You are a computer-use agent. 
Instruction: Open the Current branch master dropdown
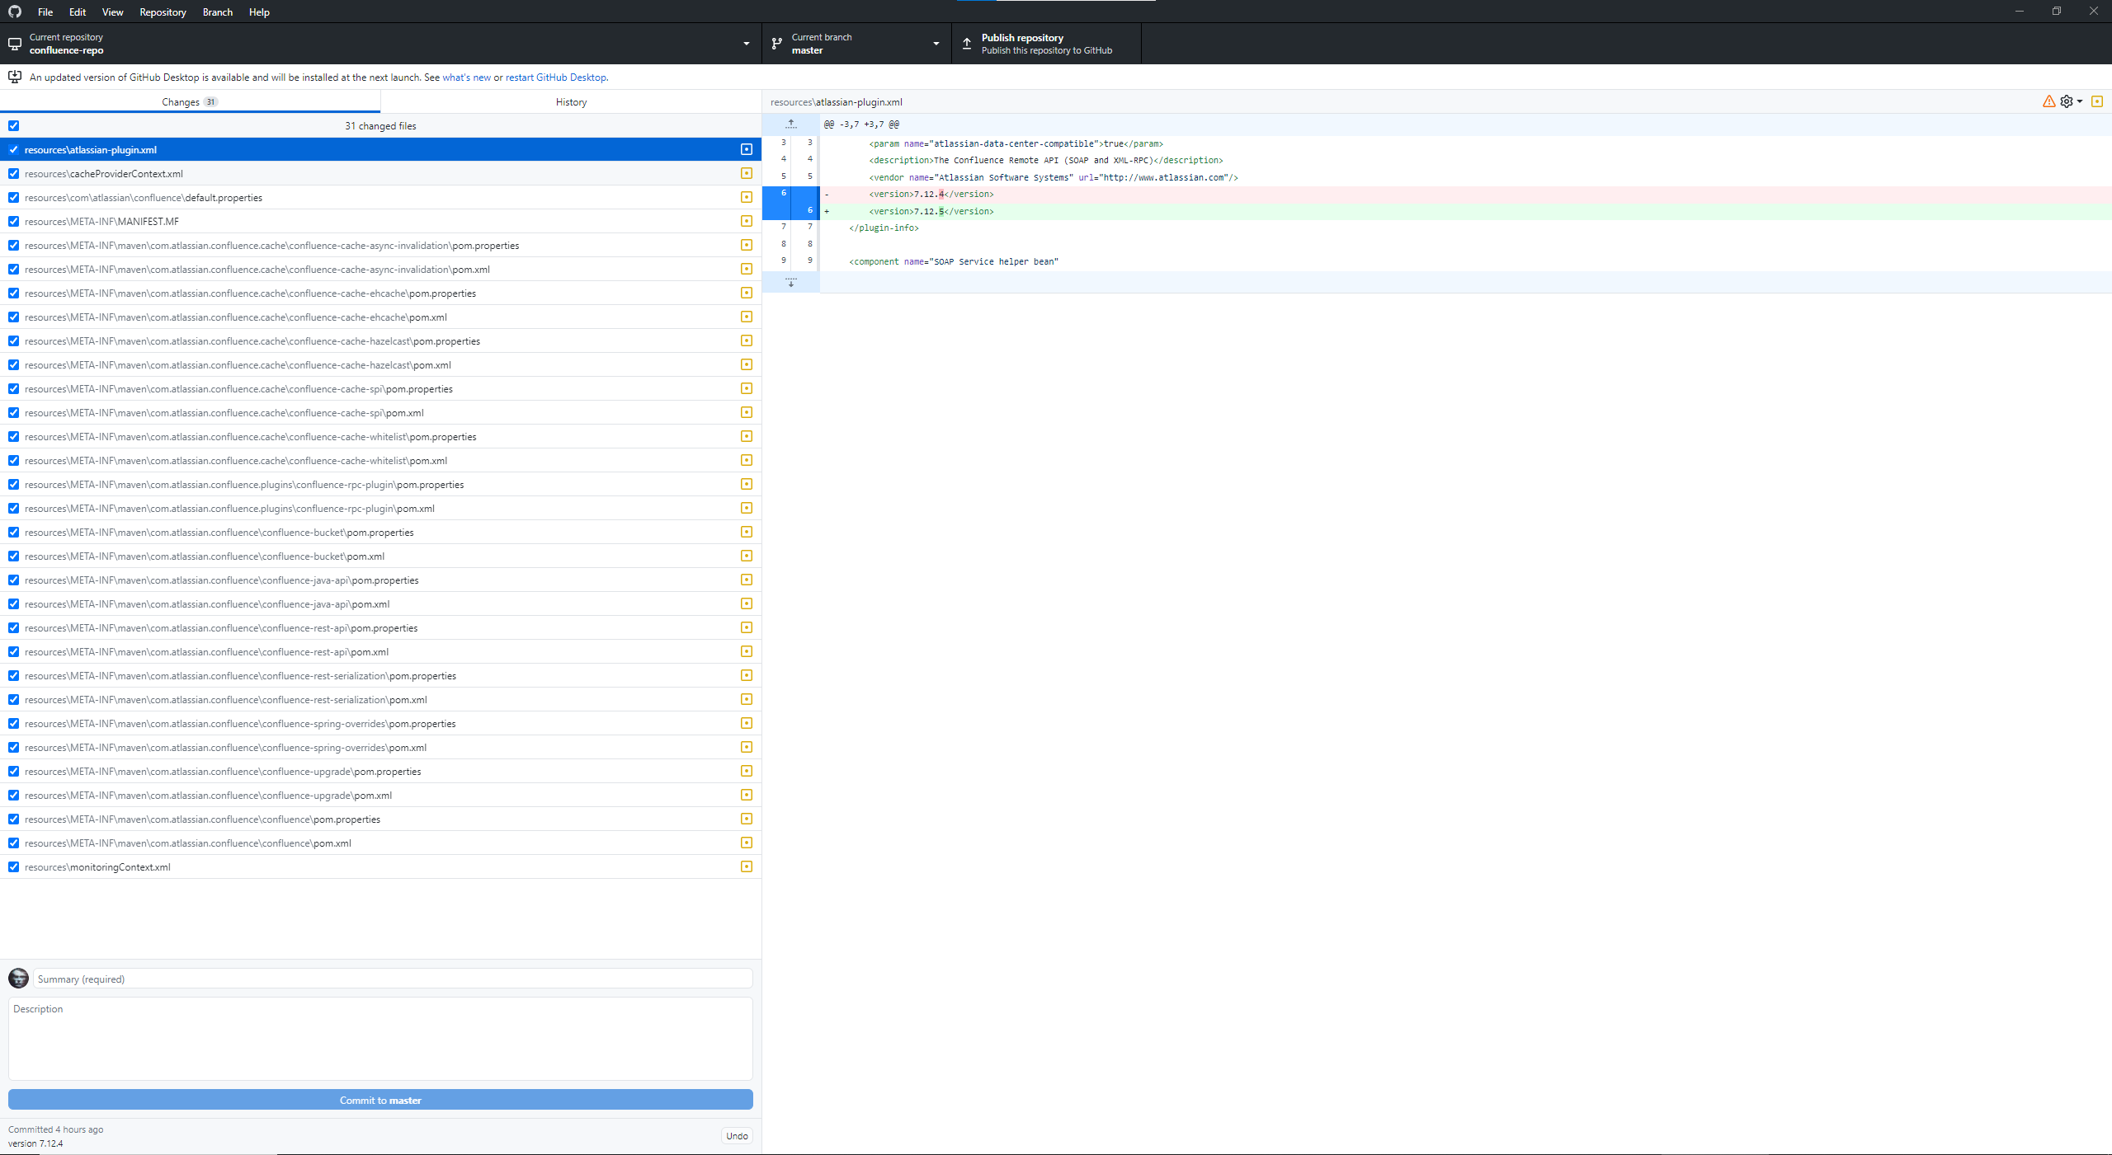856,44
